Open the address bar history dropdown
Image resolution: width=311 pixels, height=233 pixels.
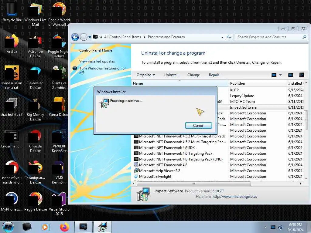coord(222,37)
